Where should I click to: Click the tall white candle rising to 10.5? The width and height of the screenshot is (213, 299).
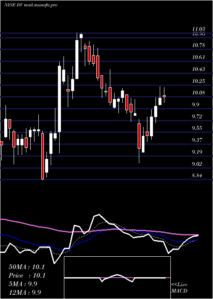[60, 99]
